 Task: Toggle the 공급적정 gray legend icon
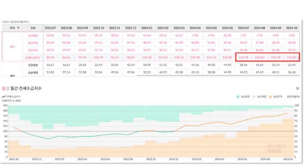coord(254,97)
